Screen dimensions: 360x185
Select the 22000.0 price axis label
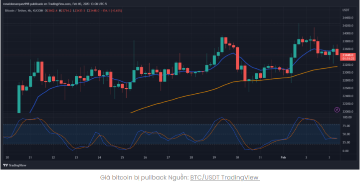click(x=348, y=112)
